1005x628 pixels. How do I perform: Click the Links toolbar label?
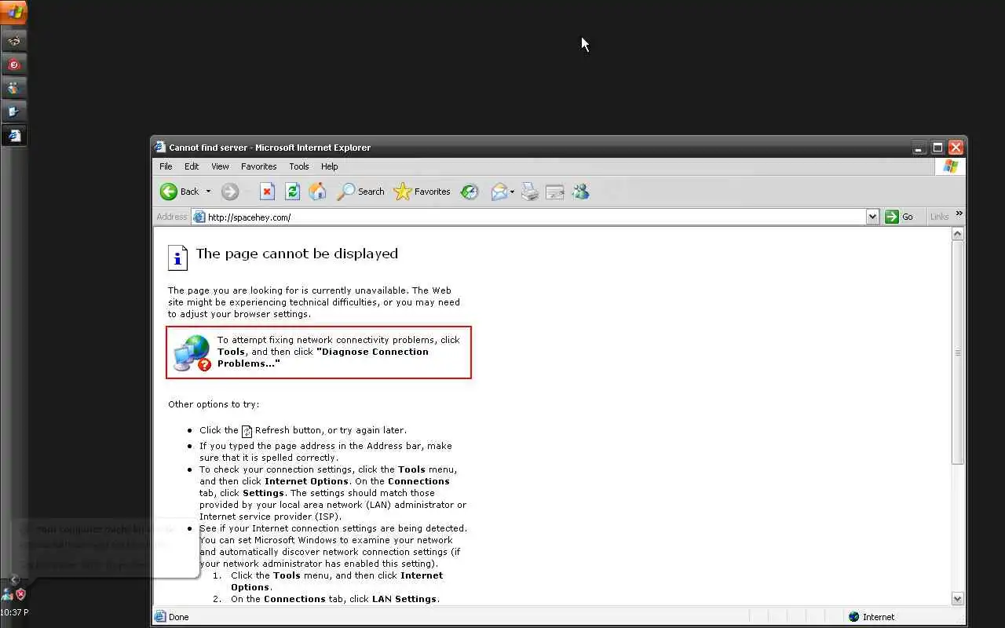[939, 217]
